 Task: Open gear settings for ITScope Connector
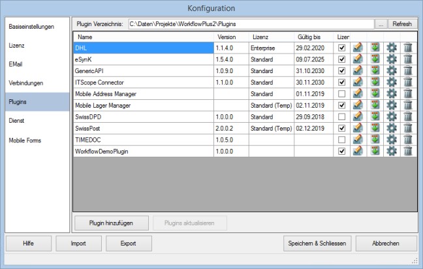point(392,82)
